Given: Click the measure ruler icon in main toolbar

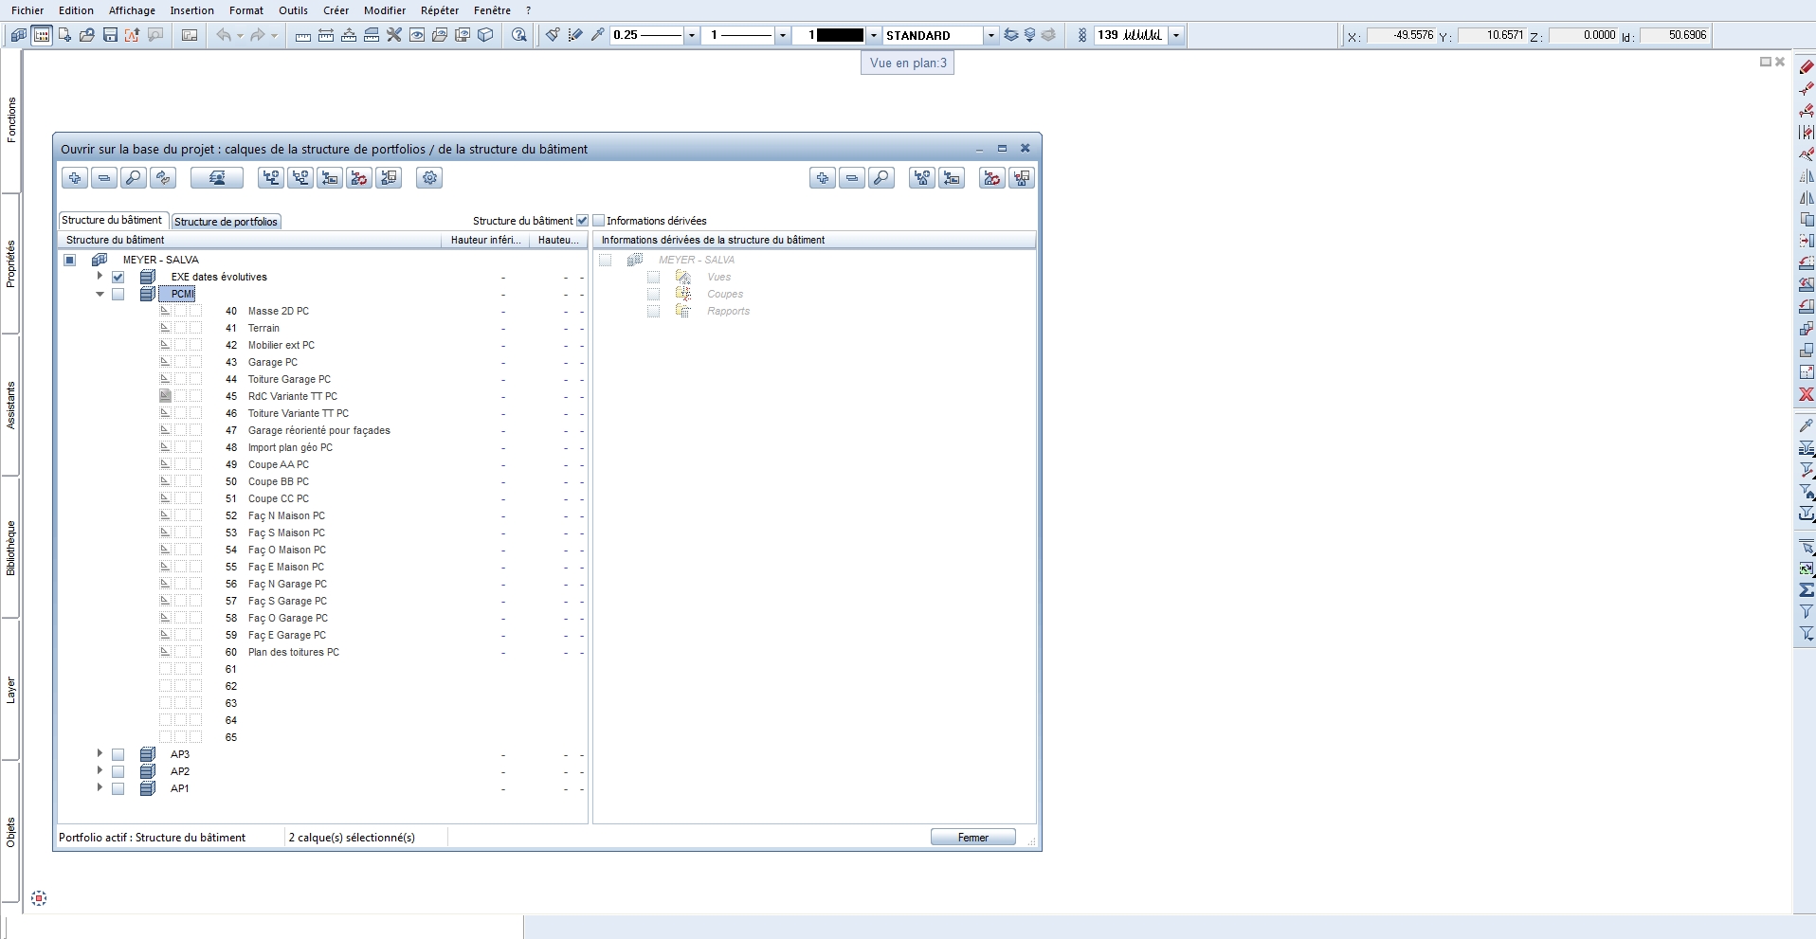Looking at the screenshot, I should pyautogui.click(x=303, y=35).
